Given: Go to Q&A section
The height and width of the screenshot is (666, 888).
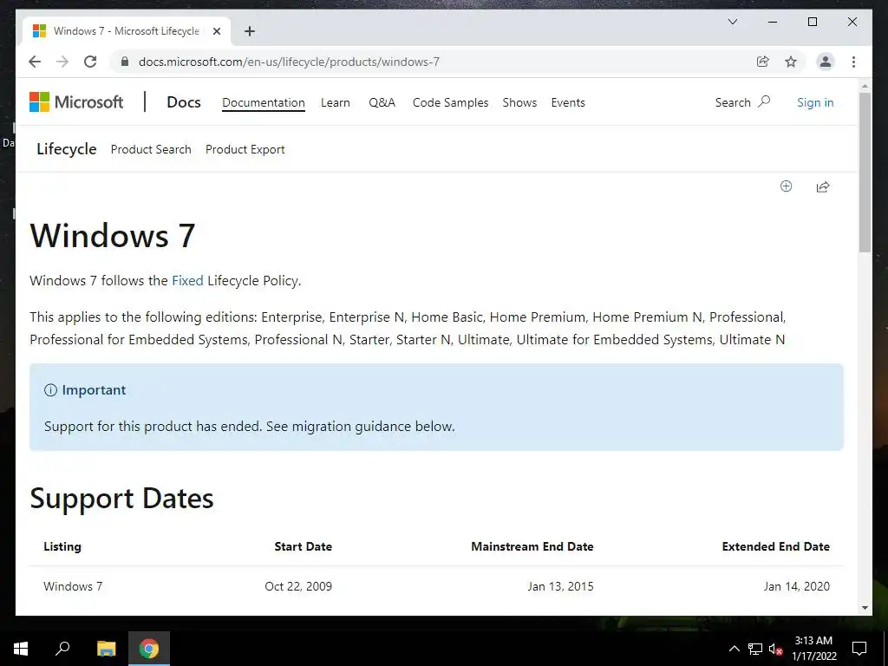Looking at the screenshot, I should pyautogui.click(x=382, y=102).
